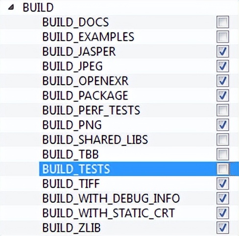The height and width of the screenshot is (236, 239).
Task: Enable the highlighted BUILD_TESTS checkbox
Action: 223,169
